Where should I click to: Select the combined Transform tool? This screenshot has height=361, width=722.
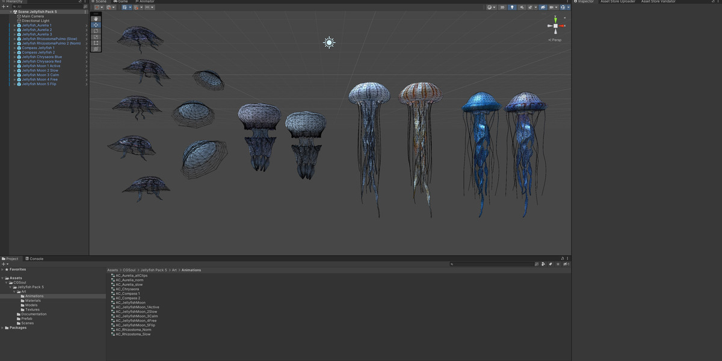(96, 49)
